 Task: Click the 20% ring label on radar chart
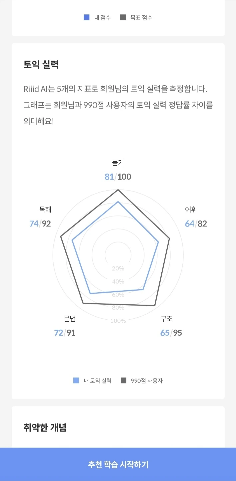(x=118, y=269)
